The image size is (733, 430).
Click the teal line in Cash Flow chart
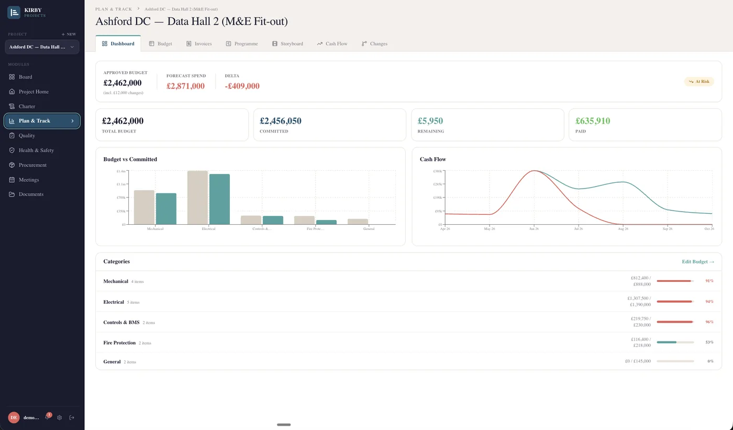(623, 182)
